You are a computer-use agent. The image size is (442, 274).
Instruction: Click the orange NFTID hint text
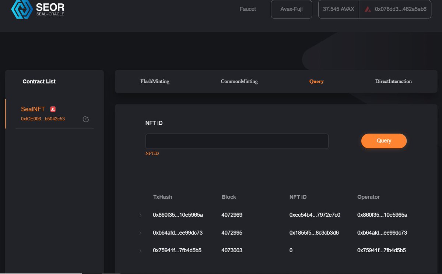[152, 153]
